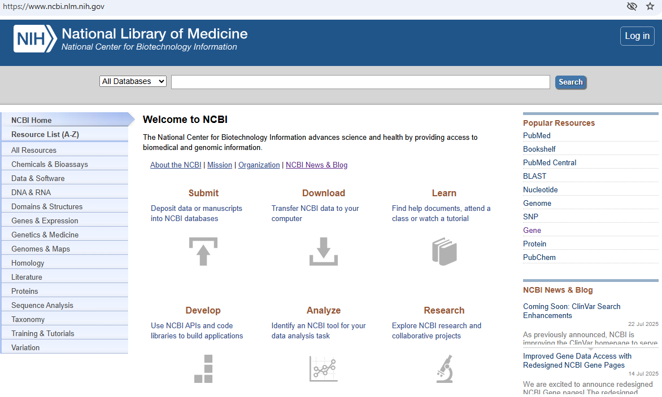Open Homology category
This screenshot has width=662, height=397.
coord(65,263)
